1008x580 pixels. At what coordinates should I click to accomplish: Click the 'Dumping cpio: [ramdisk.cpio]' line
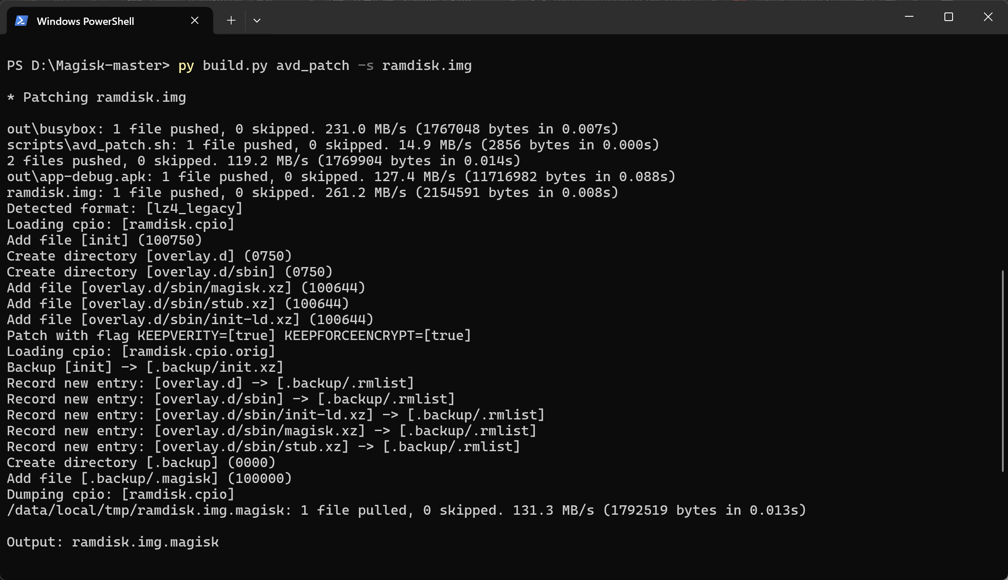point(121,495)
